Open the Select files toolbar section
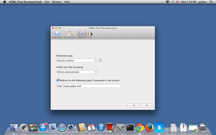 (x=57, y=35)
